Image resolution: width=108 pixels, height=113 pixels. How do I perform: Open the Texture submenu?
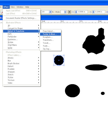click(x=21, y=80)
